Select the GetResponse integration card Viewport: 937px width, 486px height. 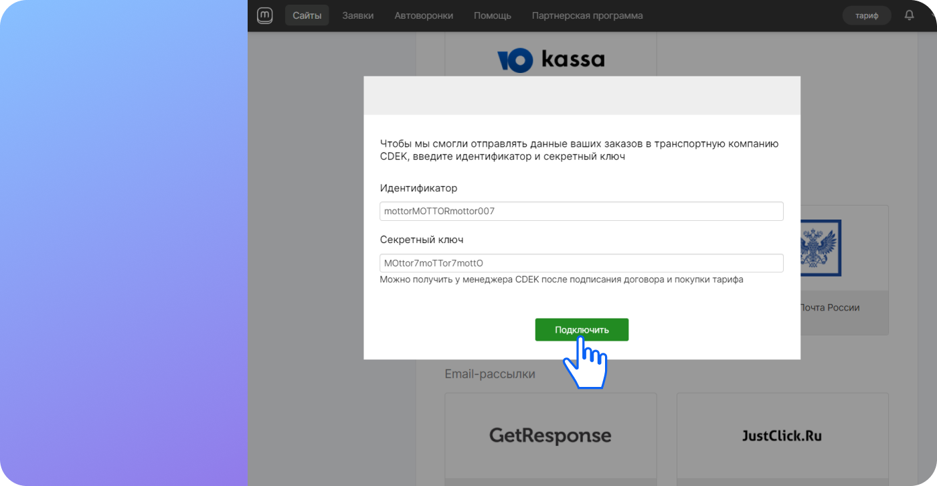pos(551,439)
